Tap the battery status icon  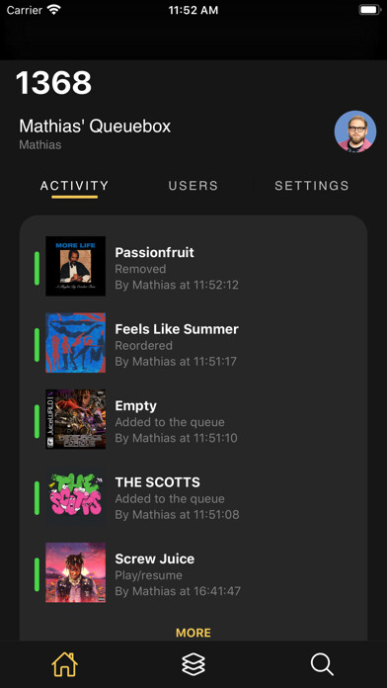coord(369,10)
